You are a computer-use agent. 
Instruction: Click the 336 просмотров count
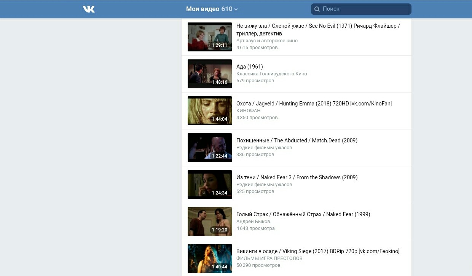(x=255, y=155)
